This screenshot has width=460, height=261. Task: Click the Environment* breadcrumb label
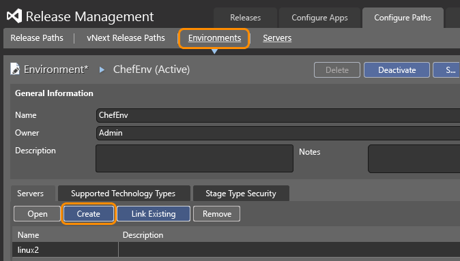[56, 70]
